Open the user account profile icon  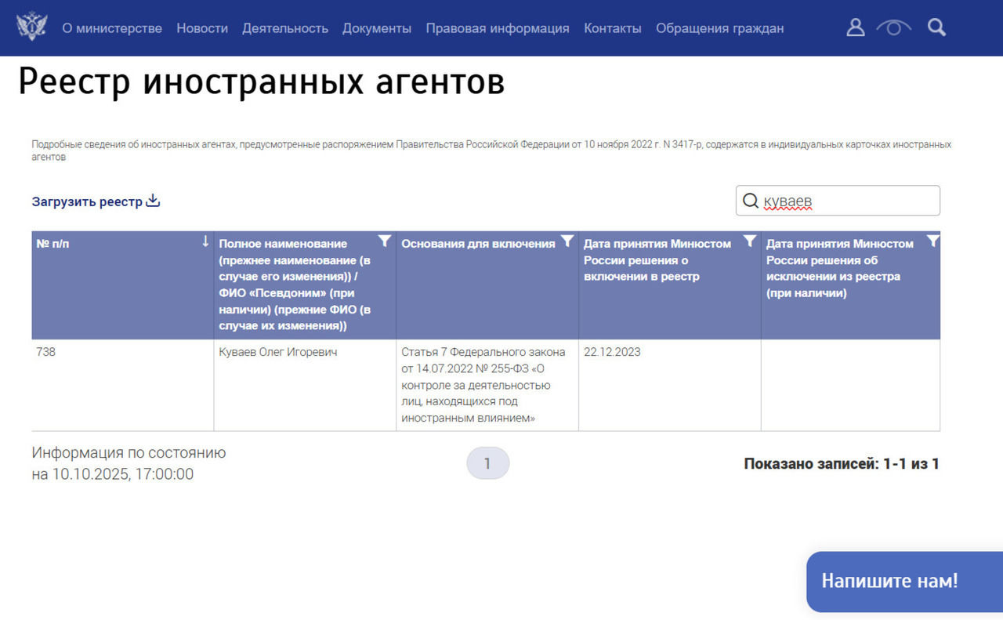[x=856, y=27]
